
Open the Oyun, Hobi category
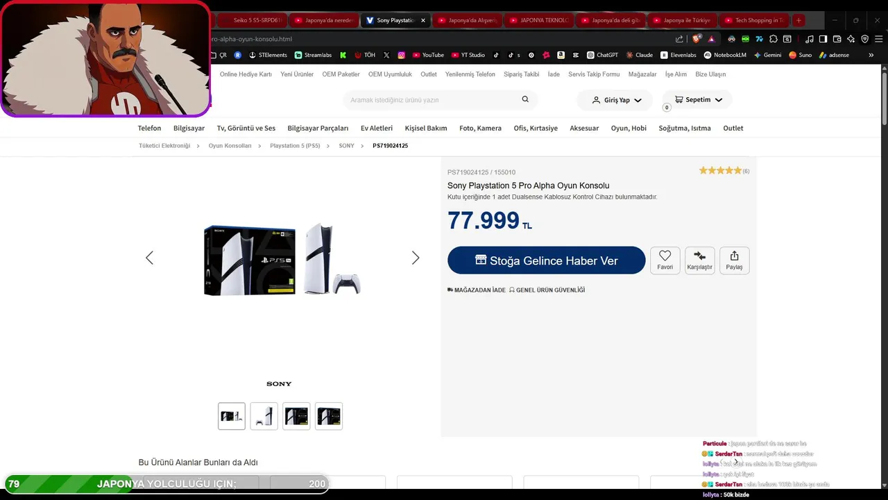[x=629, y=128]
